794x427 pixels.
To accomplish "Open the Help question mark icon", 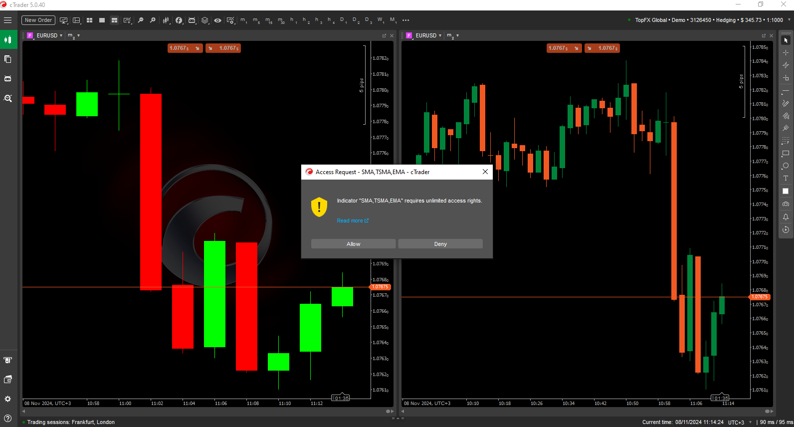I will 8,419.
